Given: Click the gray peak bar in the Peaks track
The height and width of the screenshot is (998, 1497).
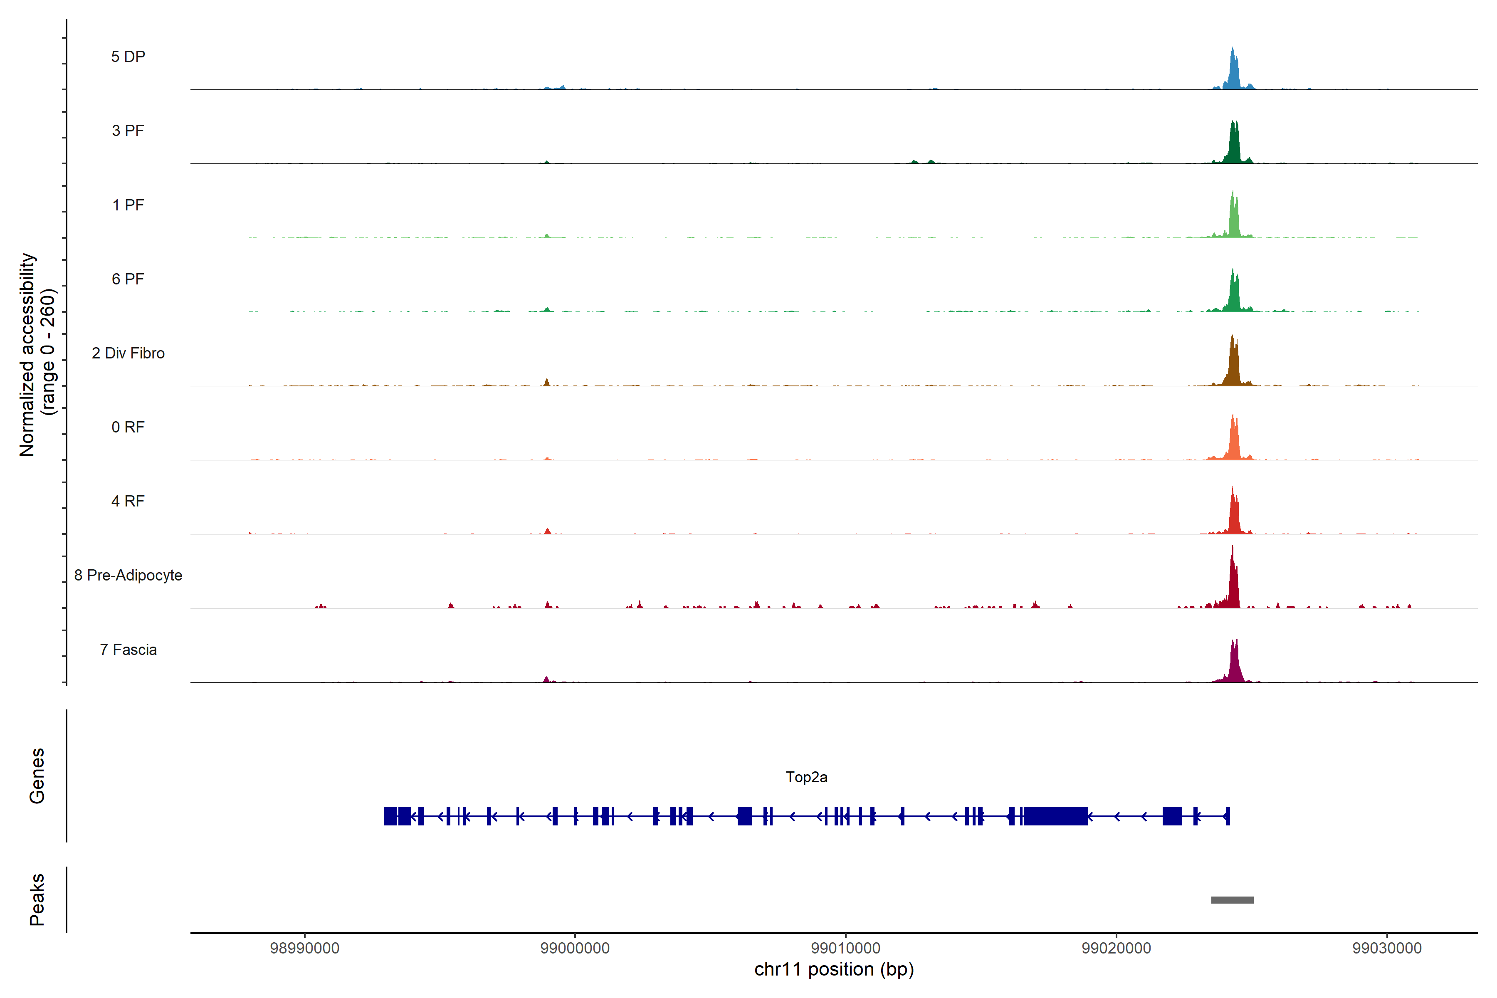Looking at the screenshot, I should (1232, 900).
